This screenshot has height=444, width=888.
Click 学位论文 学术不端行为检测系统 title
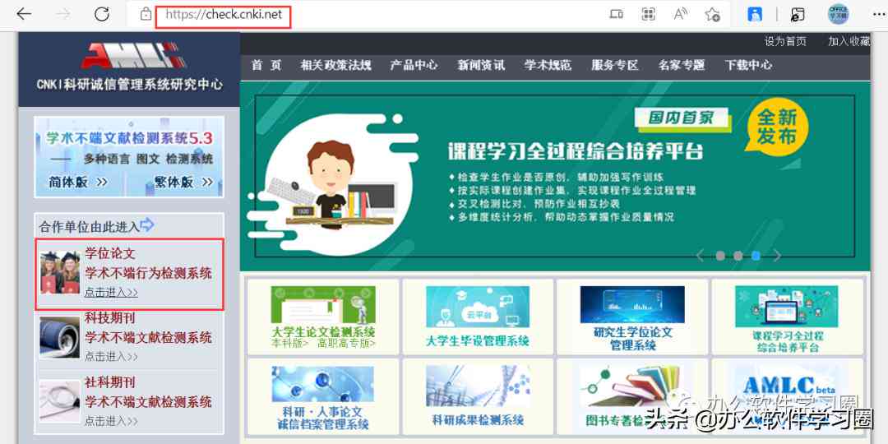coord(148,263)
